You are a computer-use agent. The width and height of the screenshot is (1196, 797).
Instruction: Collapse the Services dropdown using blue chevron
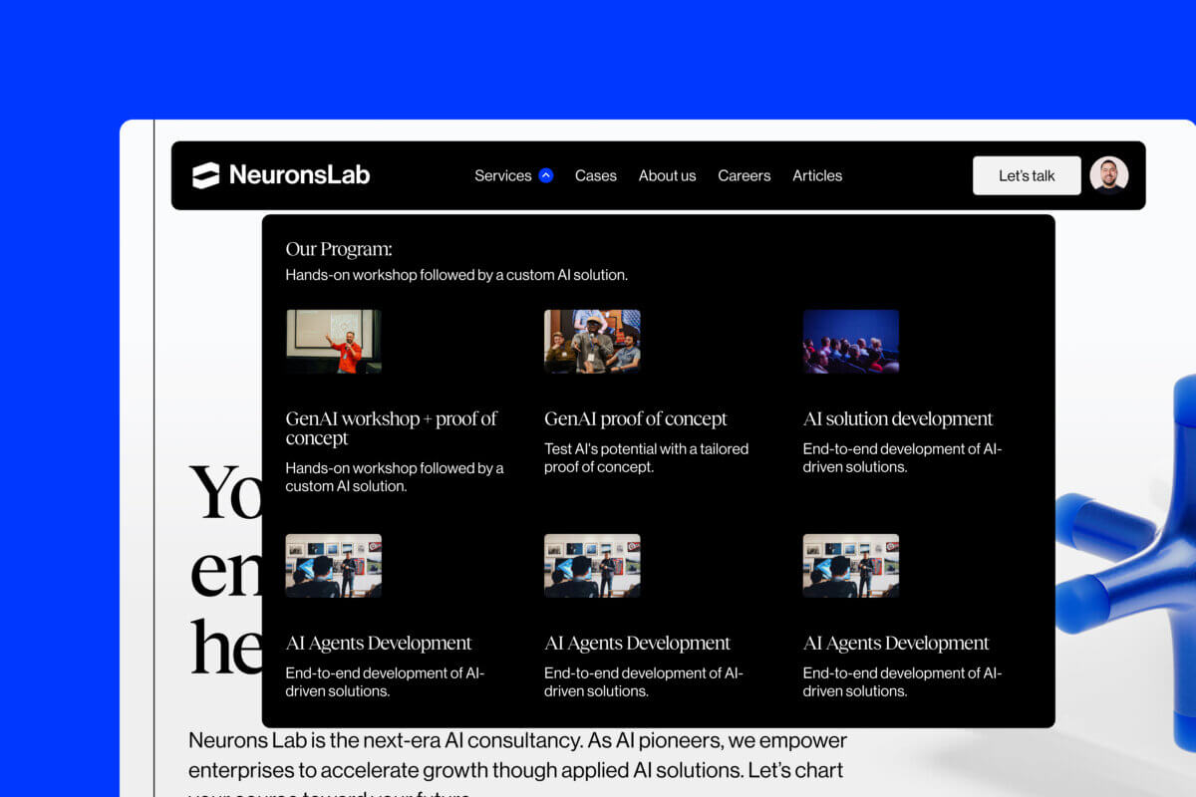(x=545, y=175)
